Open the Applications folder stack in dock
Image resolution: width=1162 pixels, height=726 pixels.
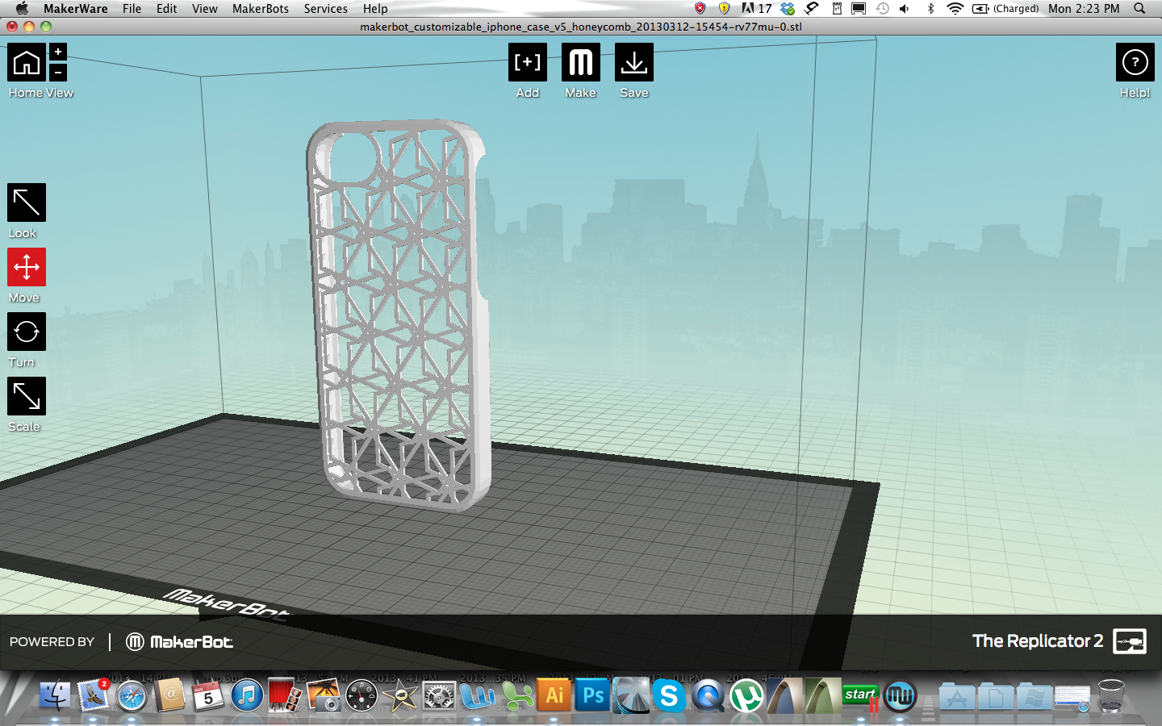(957, 696)
